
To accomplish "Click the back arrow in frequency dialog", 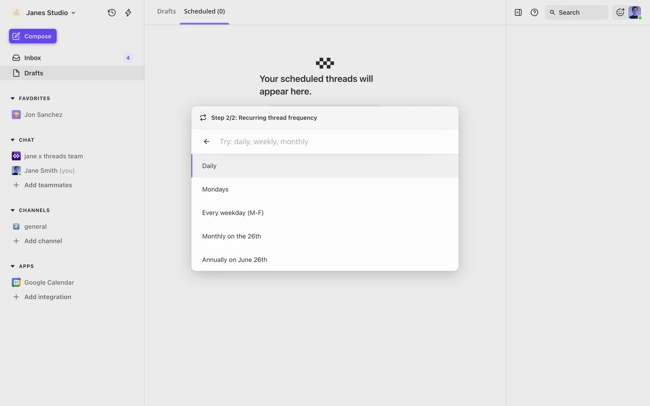I will [x=207, y=141].
